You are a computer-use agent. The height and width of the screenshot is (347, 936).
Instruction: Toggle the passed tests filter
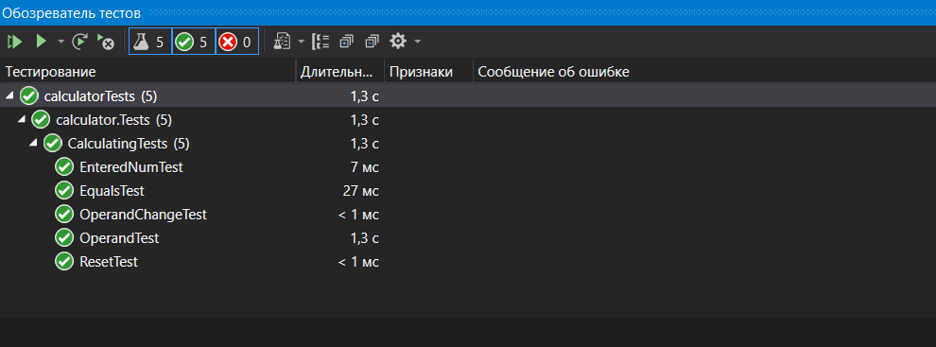point(194,42)
